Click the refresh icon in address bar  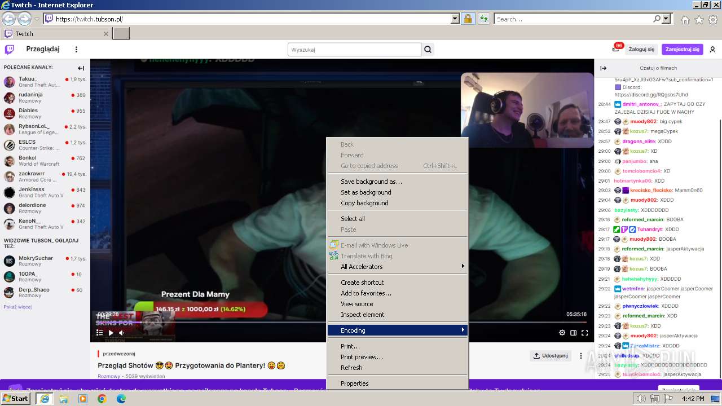483,19
